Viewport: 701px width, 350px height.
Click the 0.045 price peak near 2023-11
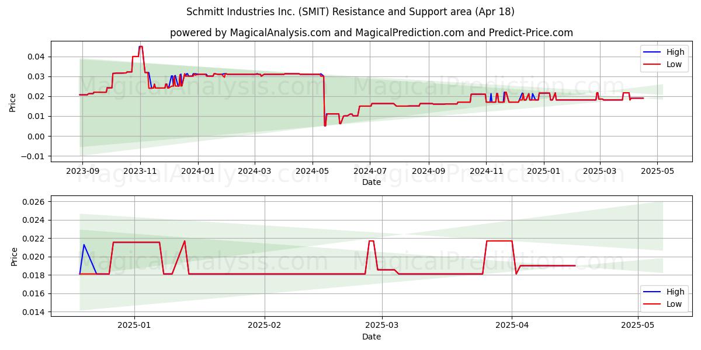tap(140, 47)
